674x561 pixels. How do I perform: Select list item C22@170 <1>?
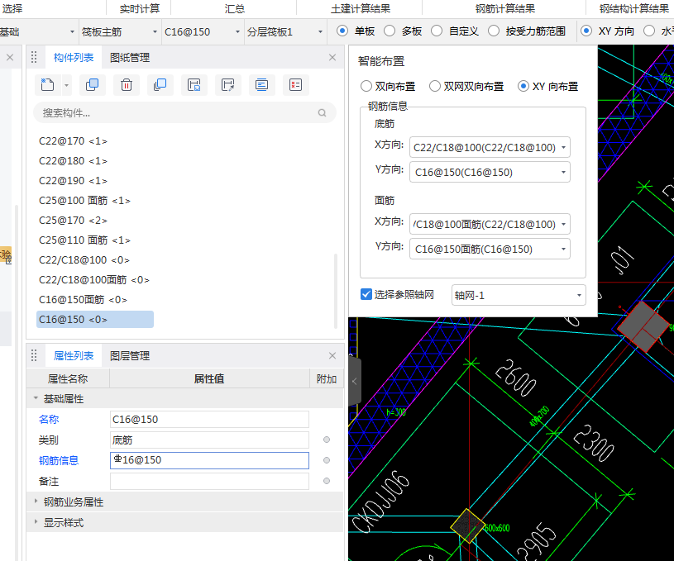point(73,141)
